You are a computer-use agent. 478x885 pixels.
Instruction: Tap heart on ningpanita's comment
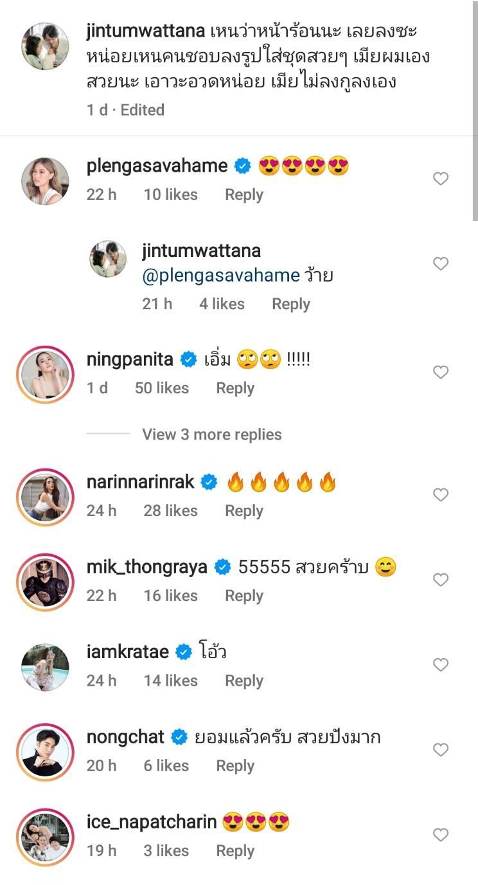click(440, 372)
